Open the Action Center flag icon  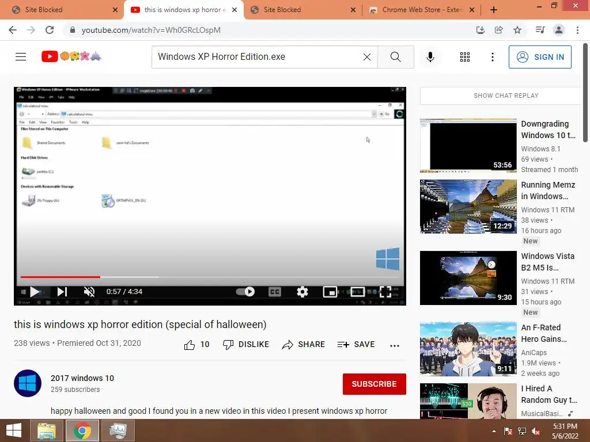pyautogui.click(x=508, y=431)
